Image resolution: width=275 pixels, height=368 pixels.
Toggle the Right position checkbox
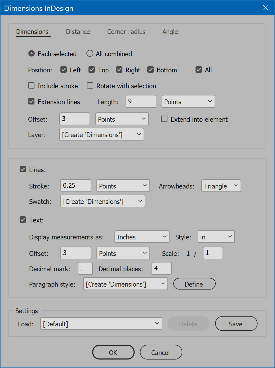[119, 70]
